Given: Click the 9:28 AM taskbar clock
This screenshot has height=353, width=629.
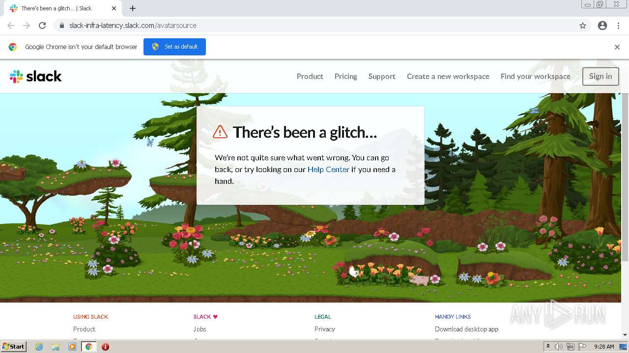Looking at the screenshot, I should pos(604,347).
